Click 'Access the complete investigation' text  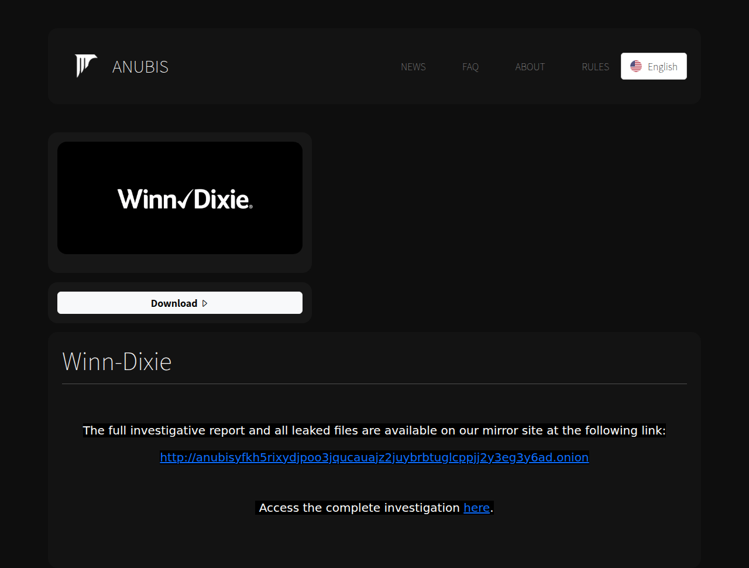click(x=359, y=508)
